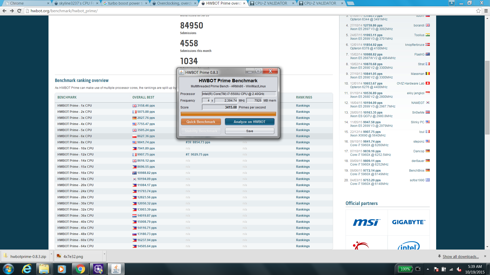Launch Internet Explorer from taskbar
The height and width of the screenshot is (275, 490).
coord(27,269)
